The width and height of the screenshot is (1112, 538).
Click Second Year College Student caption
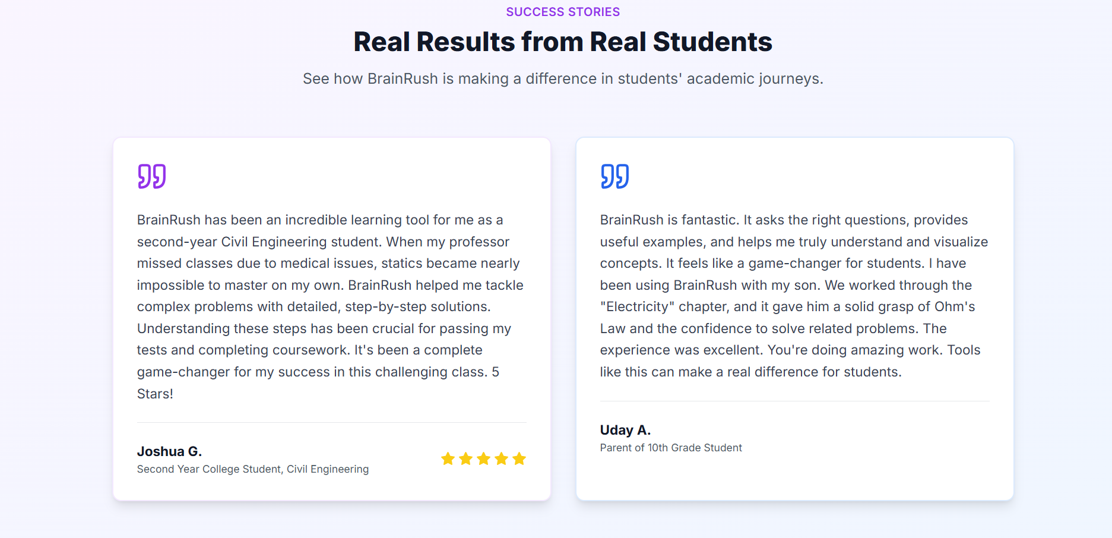pos(253,469)
